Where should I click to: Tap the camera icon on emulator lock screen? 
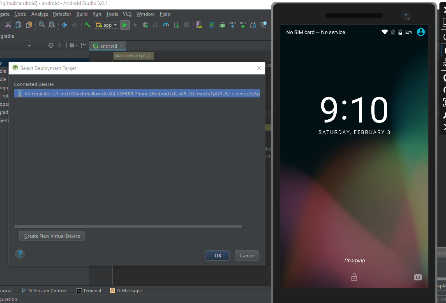point(418,278)
